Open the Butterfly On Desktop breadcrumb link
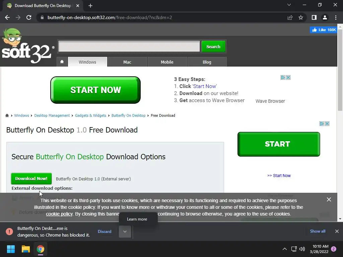This screenshot has height=257, width=343. coord(128,115)
